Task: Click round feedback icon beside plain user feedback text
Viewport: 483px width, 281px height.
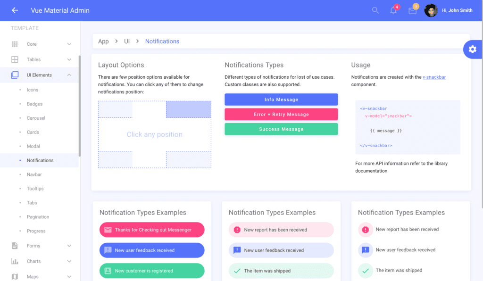Action: (366, 250)
